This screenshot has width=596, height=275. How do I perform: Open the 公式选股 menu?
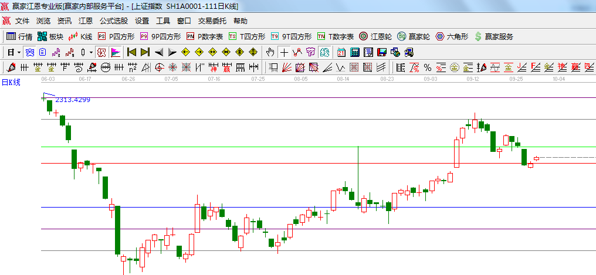click(x=113, y=21)
